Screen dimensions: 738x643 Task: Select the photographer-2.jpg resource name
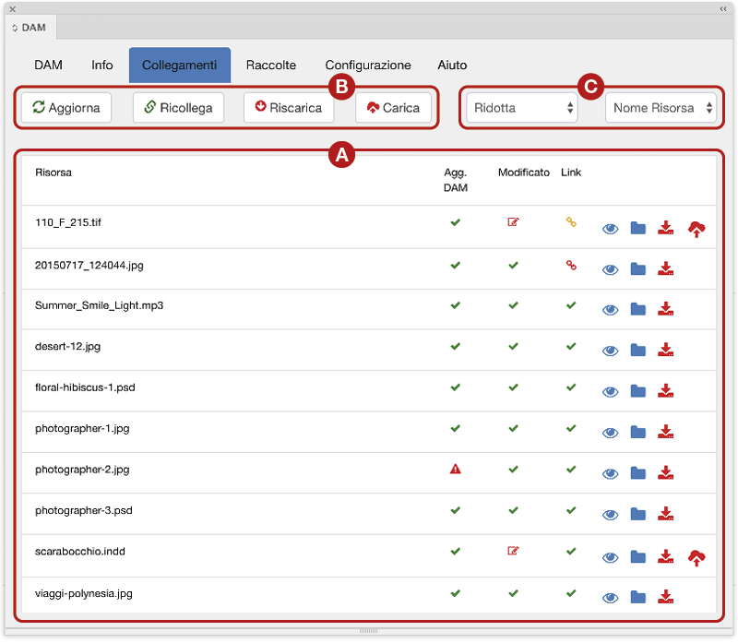[x=82, y=470]
